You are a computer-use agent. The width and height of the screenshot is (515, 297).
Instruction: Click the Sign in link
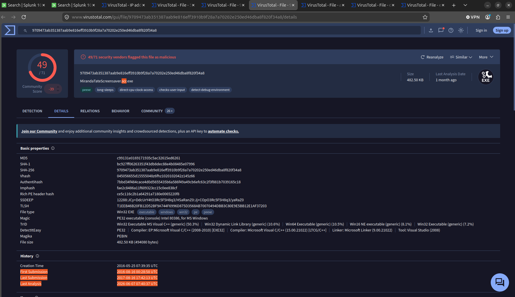(x=481, y=30)
